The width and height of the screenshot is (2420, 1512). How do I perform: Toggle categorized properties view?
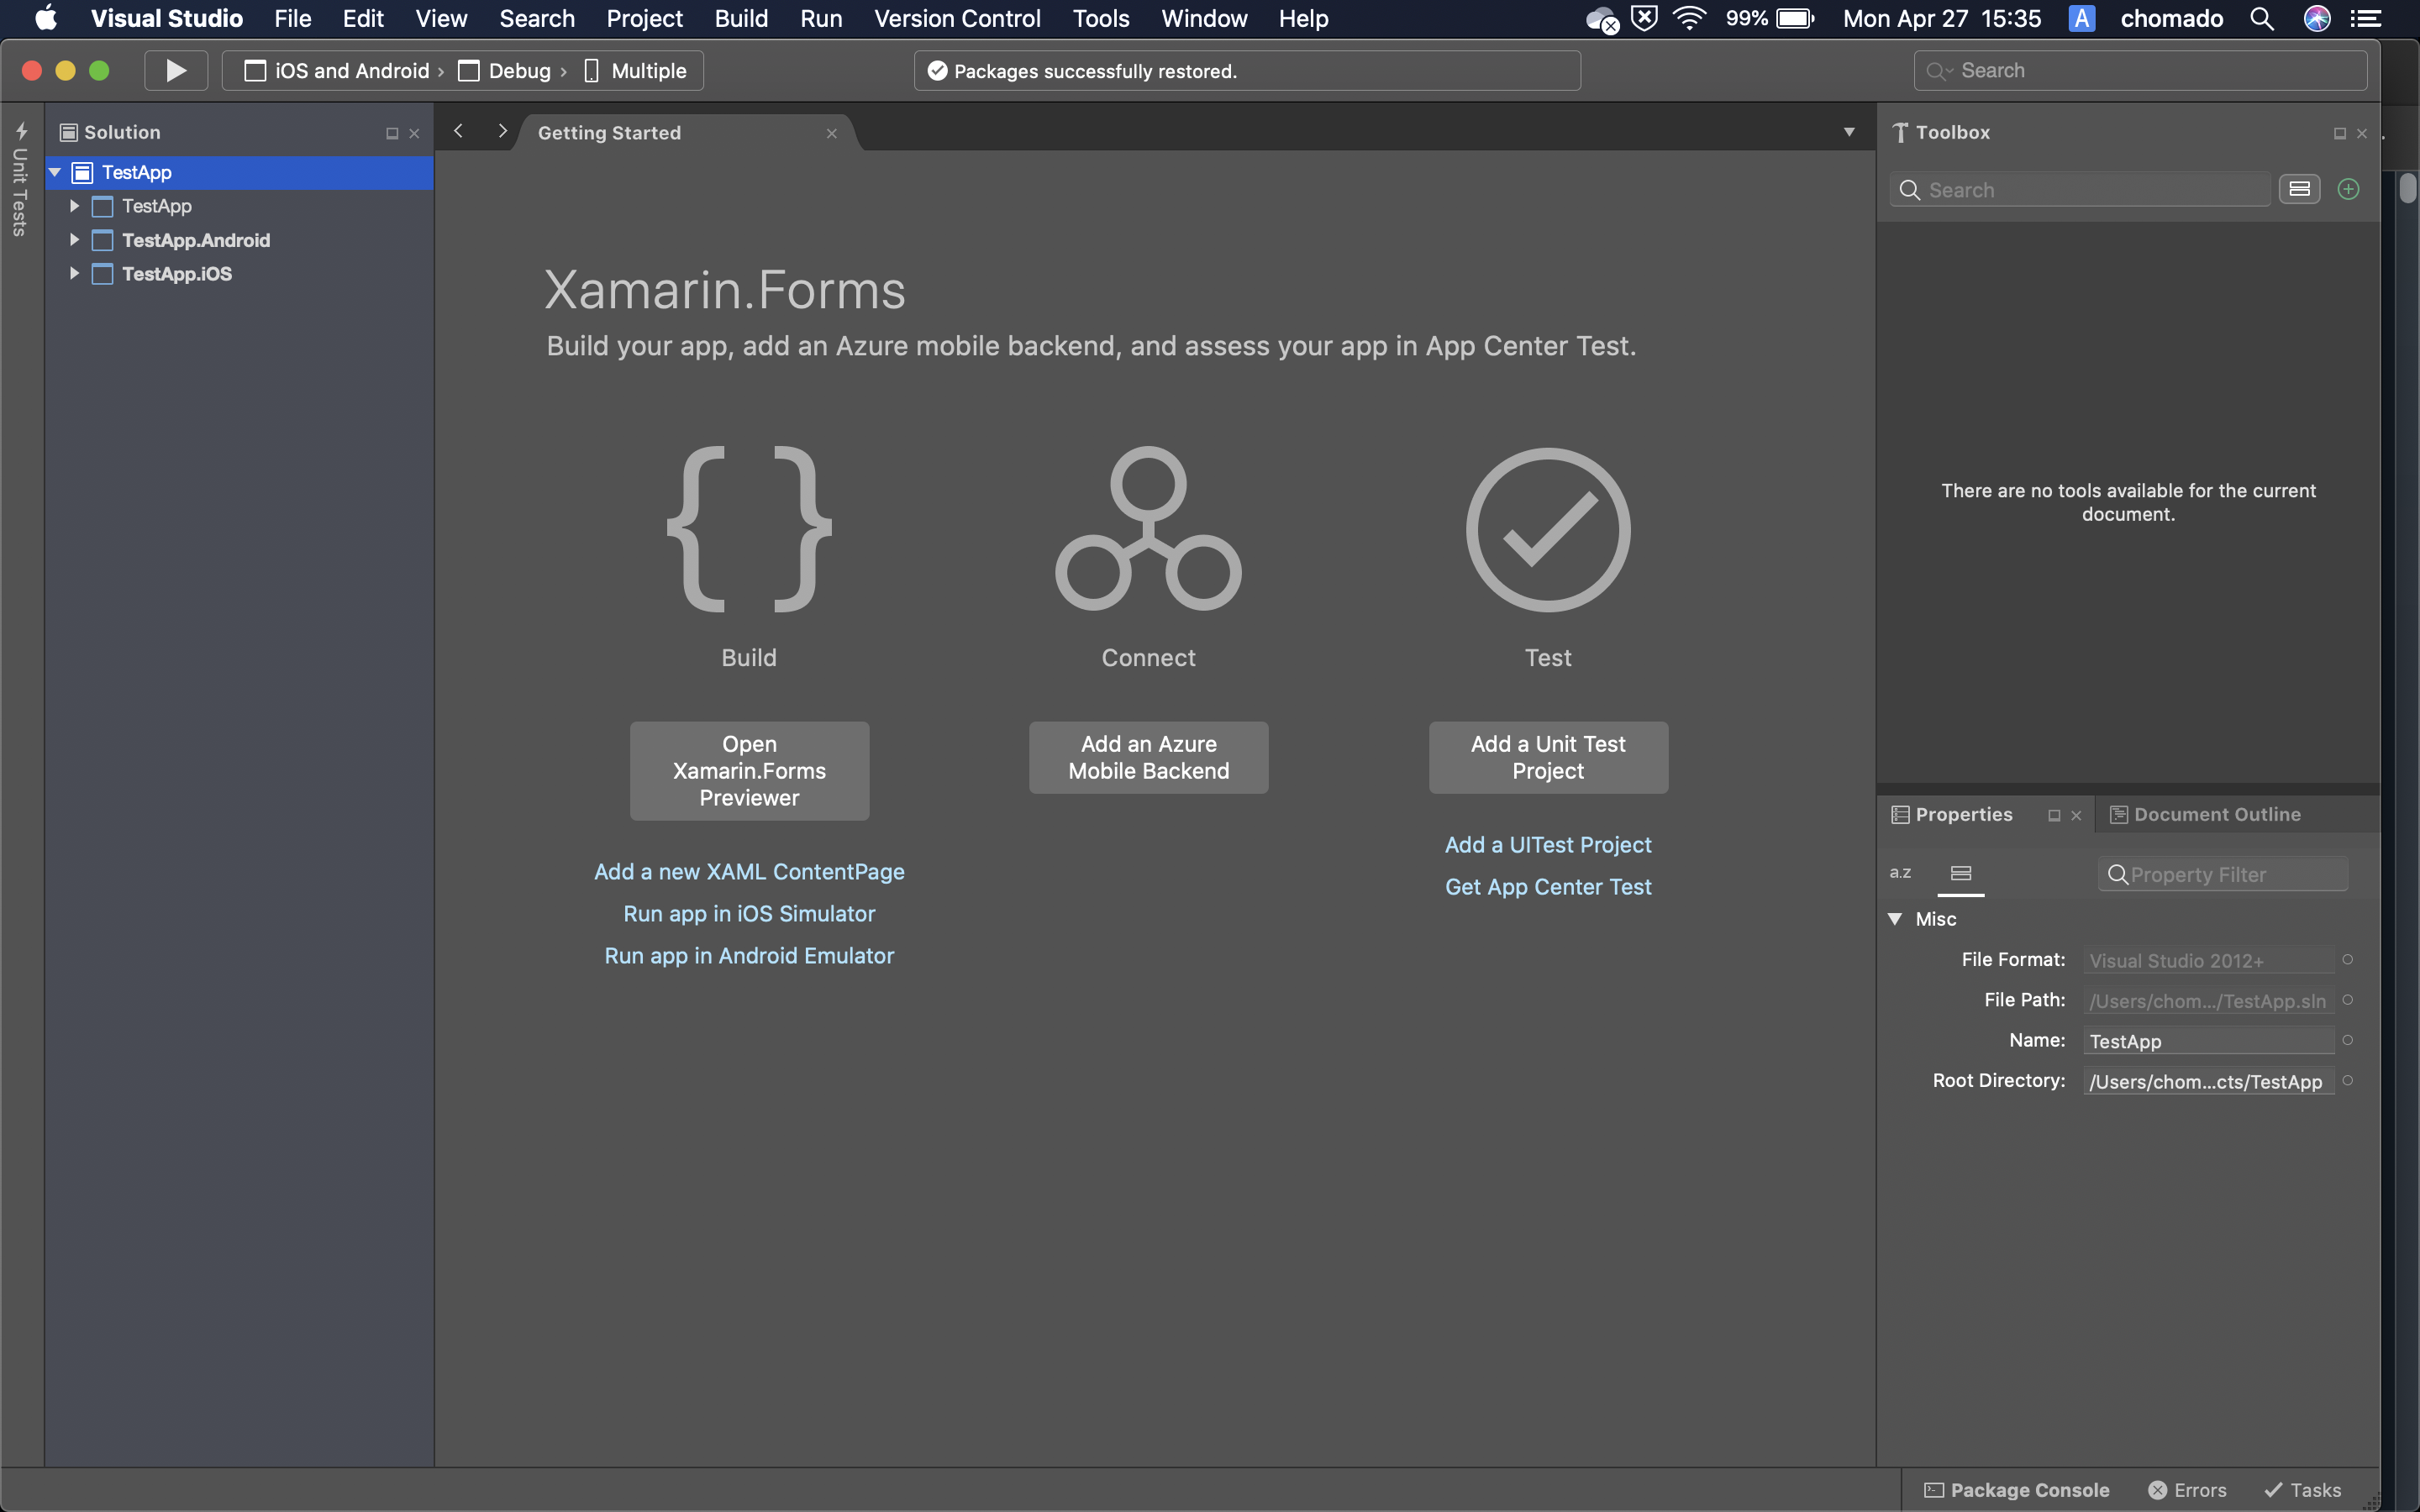point(1961,873)
